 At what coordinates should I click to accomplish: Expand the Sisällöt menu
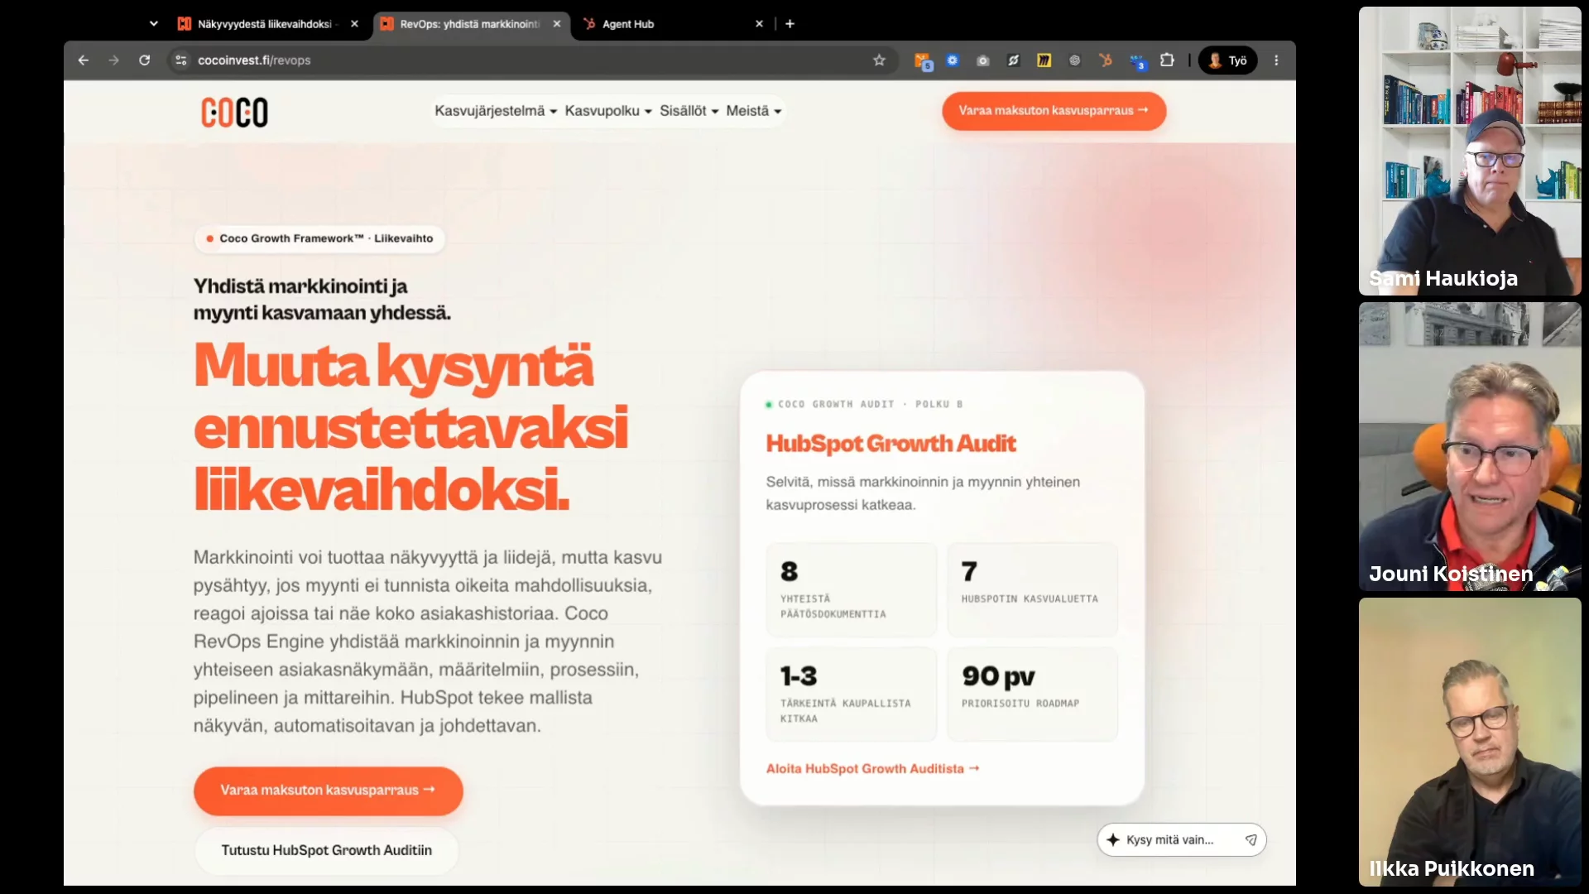click(x=689, y=111)
